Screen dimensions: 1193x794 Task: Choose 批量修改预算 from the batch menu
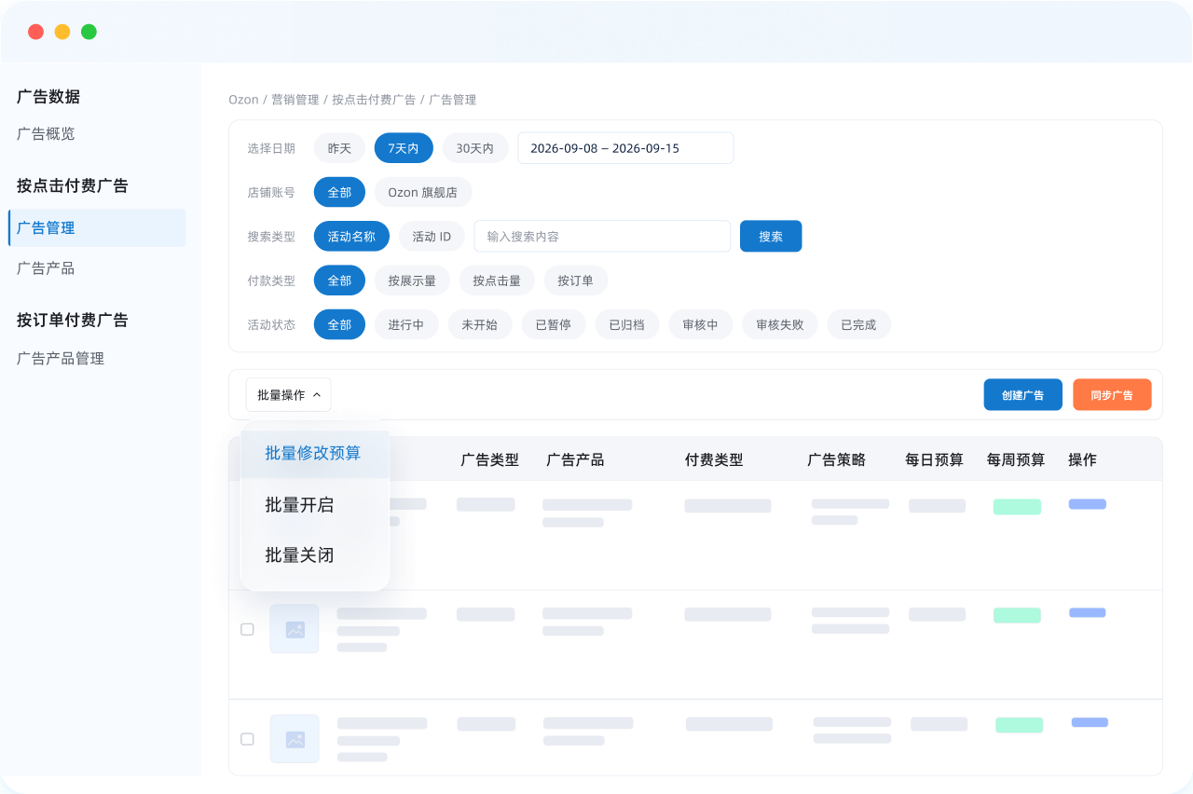pos(314,453)
